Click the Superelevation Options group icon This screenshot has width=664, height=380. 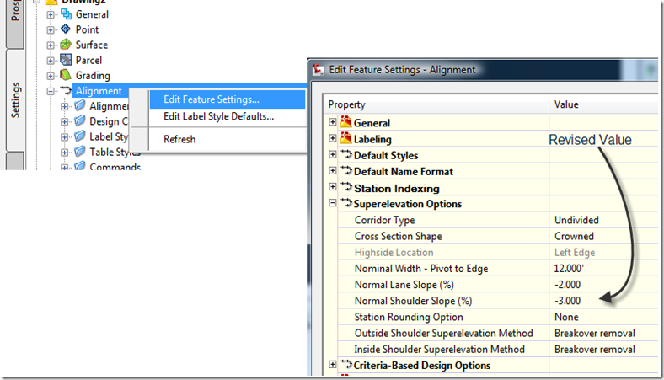pyautogui.click(x=346, y=203)
